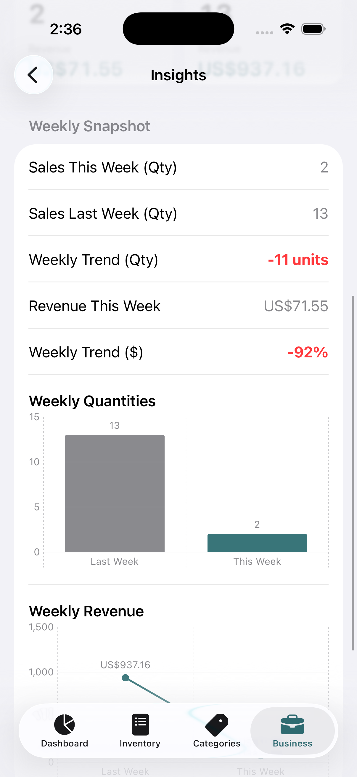Open the Categories tab label
The image size is (357, 777).
click(217, 743)
